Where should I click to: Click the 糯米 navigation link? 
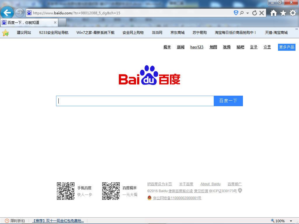[x=167, y=47]
